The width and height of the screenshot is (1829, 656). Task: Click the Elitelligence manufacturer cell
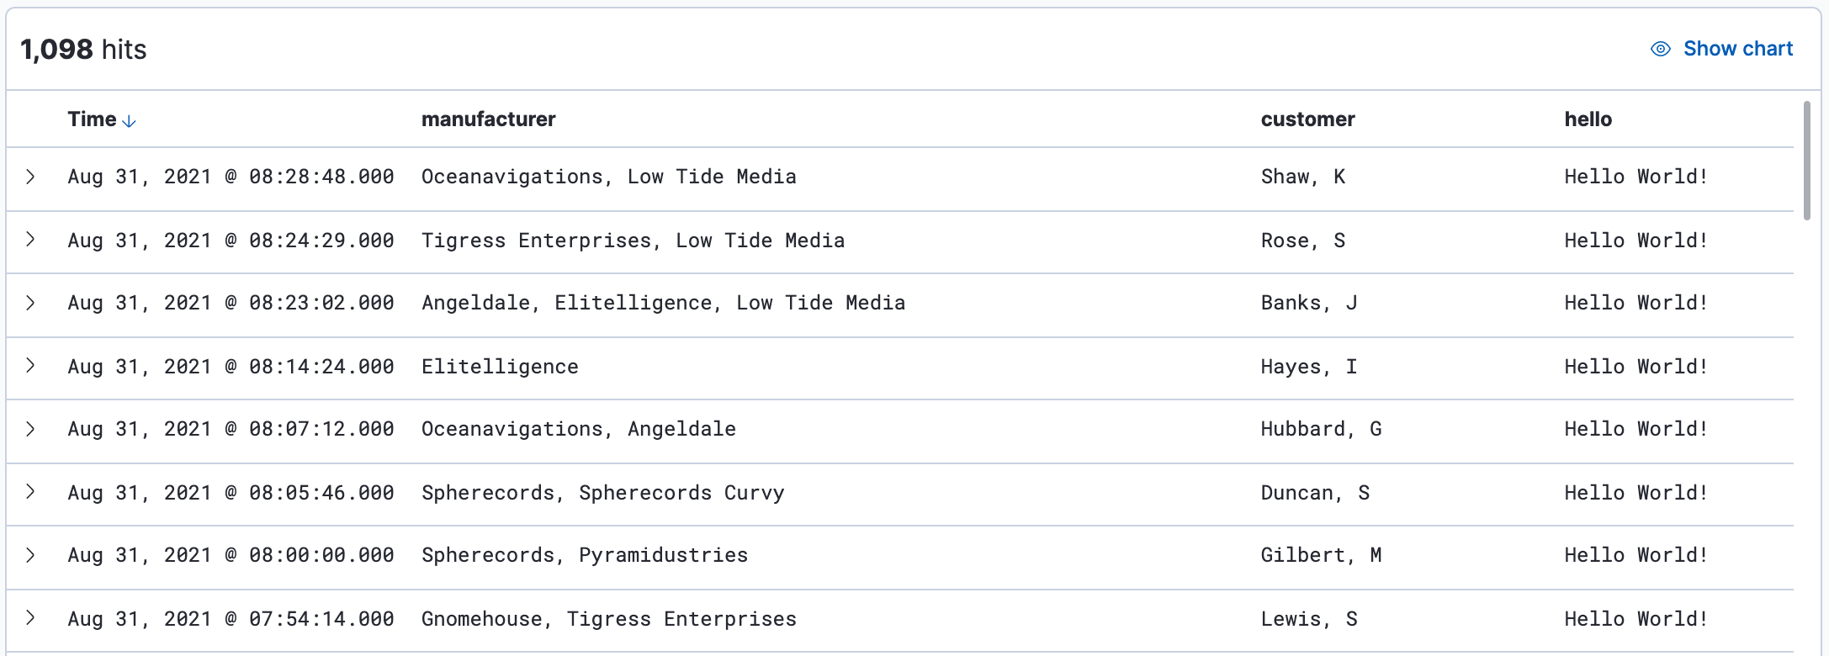[500, 367]
